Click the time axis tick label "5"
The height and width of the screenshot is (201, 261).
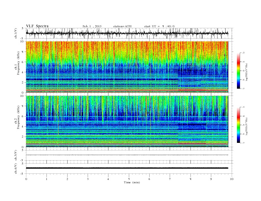point(129,179)
